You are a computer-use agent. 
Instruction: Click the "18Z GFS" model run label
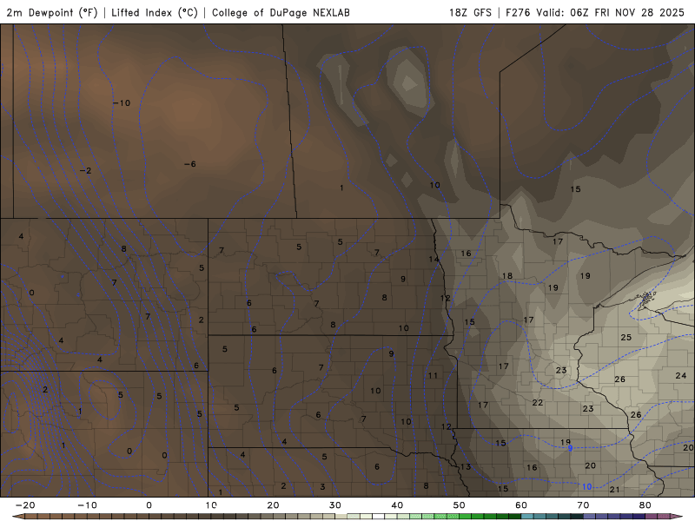(470, 12)
